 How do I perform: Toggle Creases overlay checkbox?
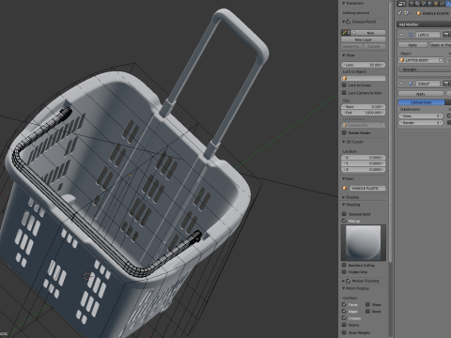point(344,318)
